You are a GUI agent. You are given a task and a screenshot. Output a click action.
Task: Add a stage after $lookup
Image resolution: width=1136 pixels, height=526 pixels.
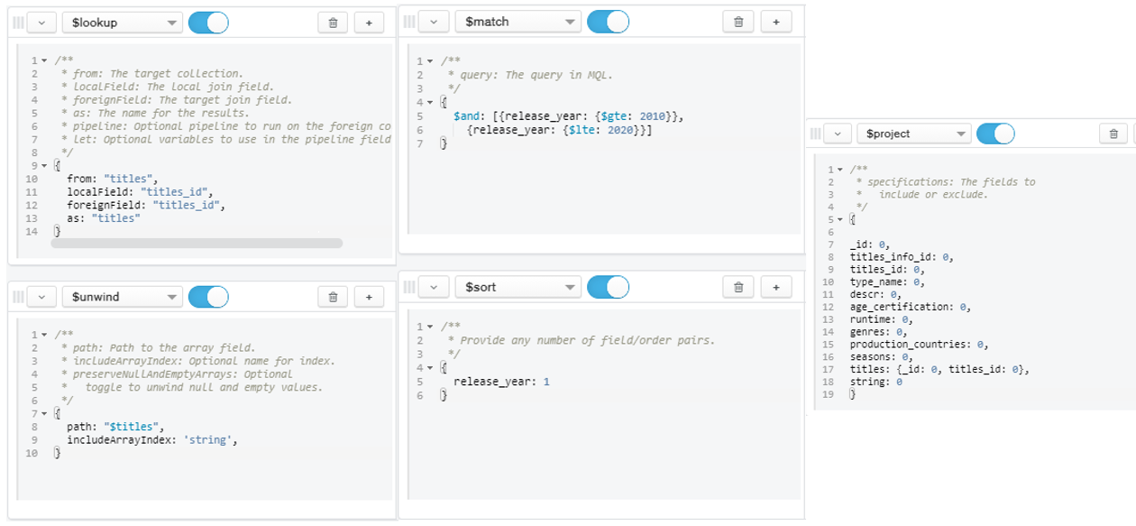[x=369, y=23]
